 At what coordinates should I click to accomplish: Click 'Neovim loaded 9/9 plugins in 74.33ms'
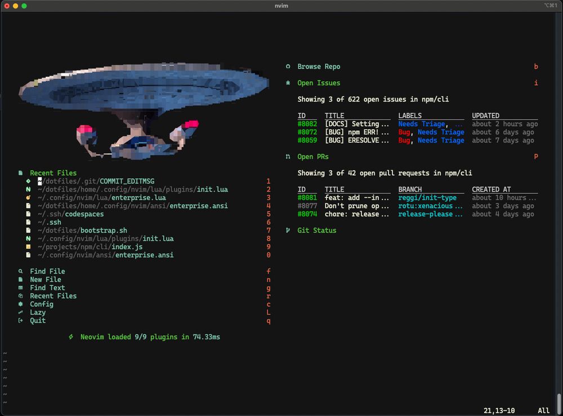pos(150,337)
